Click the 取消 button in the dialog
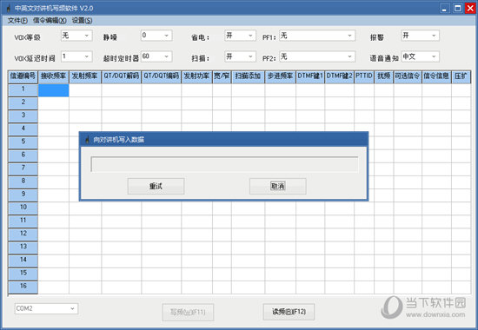 [x=278, y=186]
